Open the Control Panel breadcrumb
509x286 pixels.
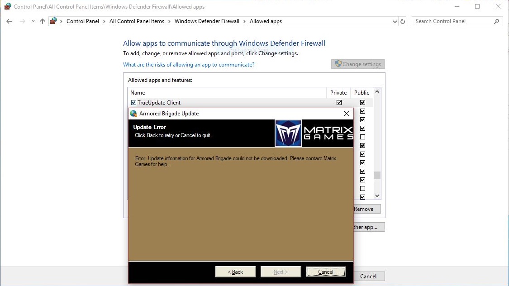(x=83, y=21)
